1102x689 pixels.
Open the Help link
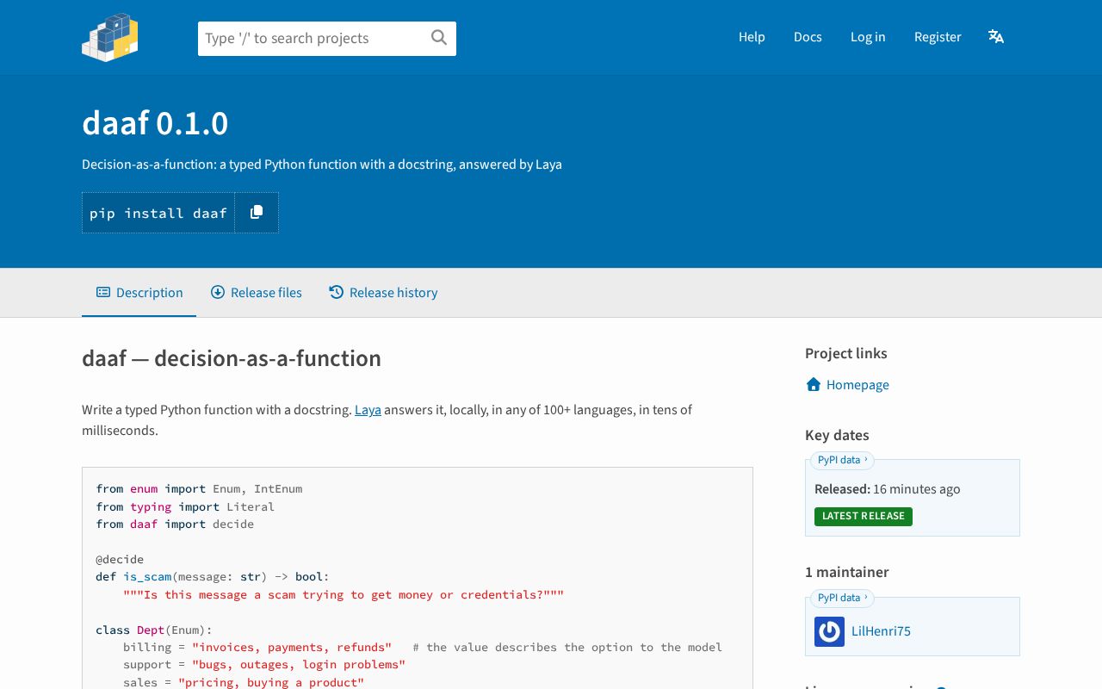pos(752,37)
